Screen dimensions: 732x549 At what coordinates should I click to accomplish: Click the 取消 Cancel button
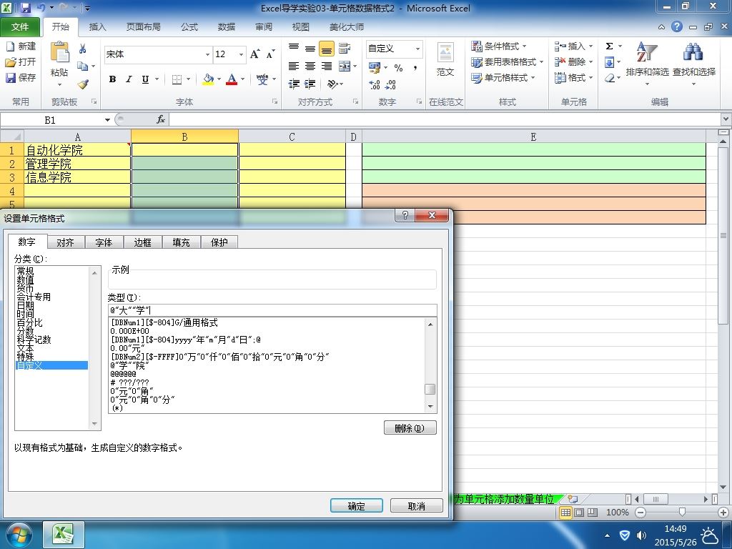click(417, 506)
